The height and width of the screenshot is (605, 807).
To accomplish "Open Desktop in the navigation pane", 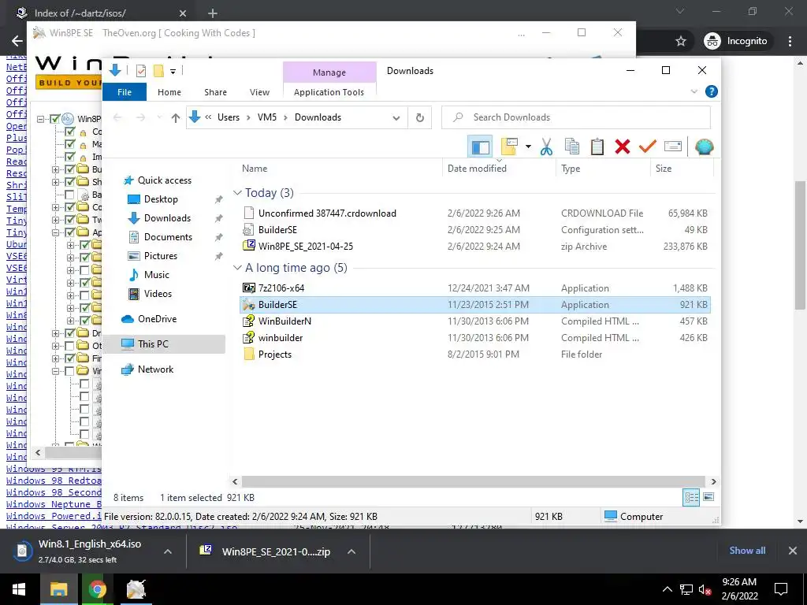I will (x=161, y=199).
